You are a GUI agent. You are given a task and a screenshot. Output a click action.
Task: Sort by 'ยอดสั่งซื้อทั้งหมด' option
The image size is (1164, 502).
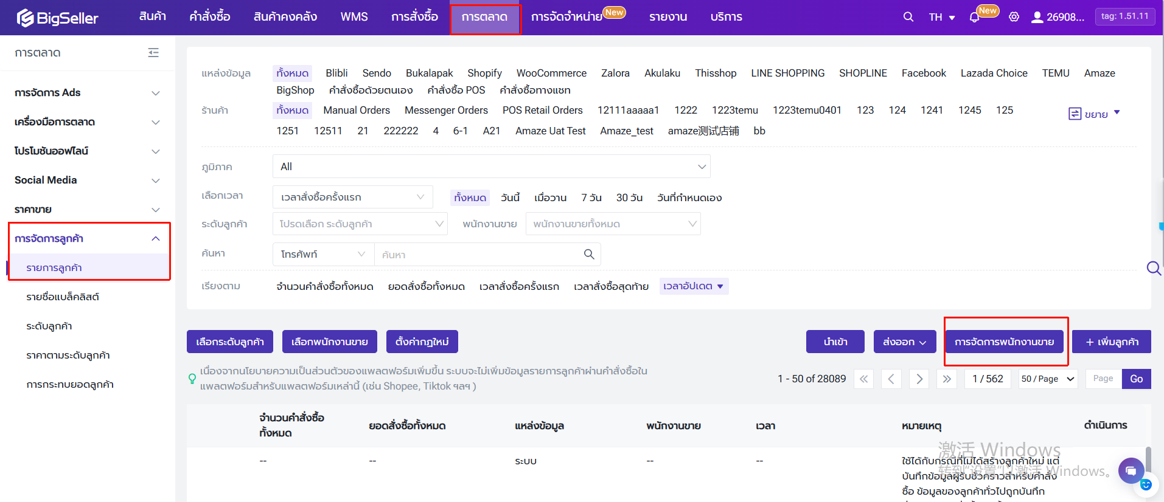pyautogui.click(x=426, y=286)
